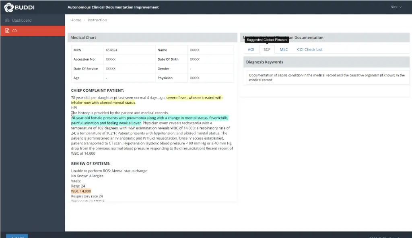This screenshot has height=238, width=412.
Task: Click the Name label cell
Action: click(x=171, y=50)
